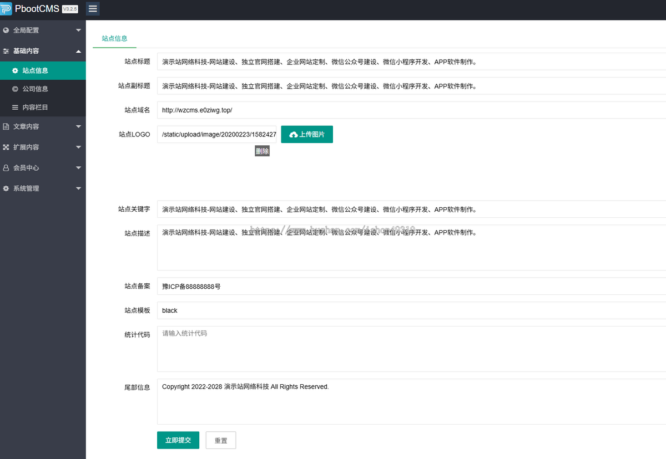Click the 站点模板 label
This screenshot has width=666, height=459.
tap(137, 310)
